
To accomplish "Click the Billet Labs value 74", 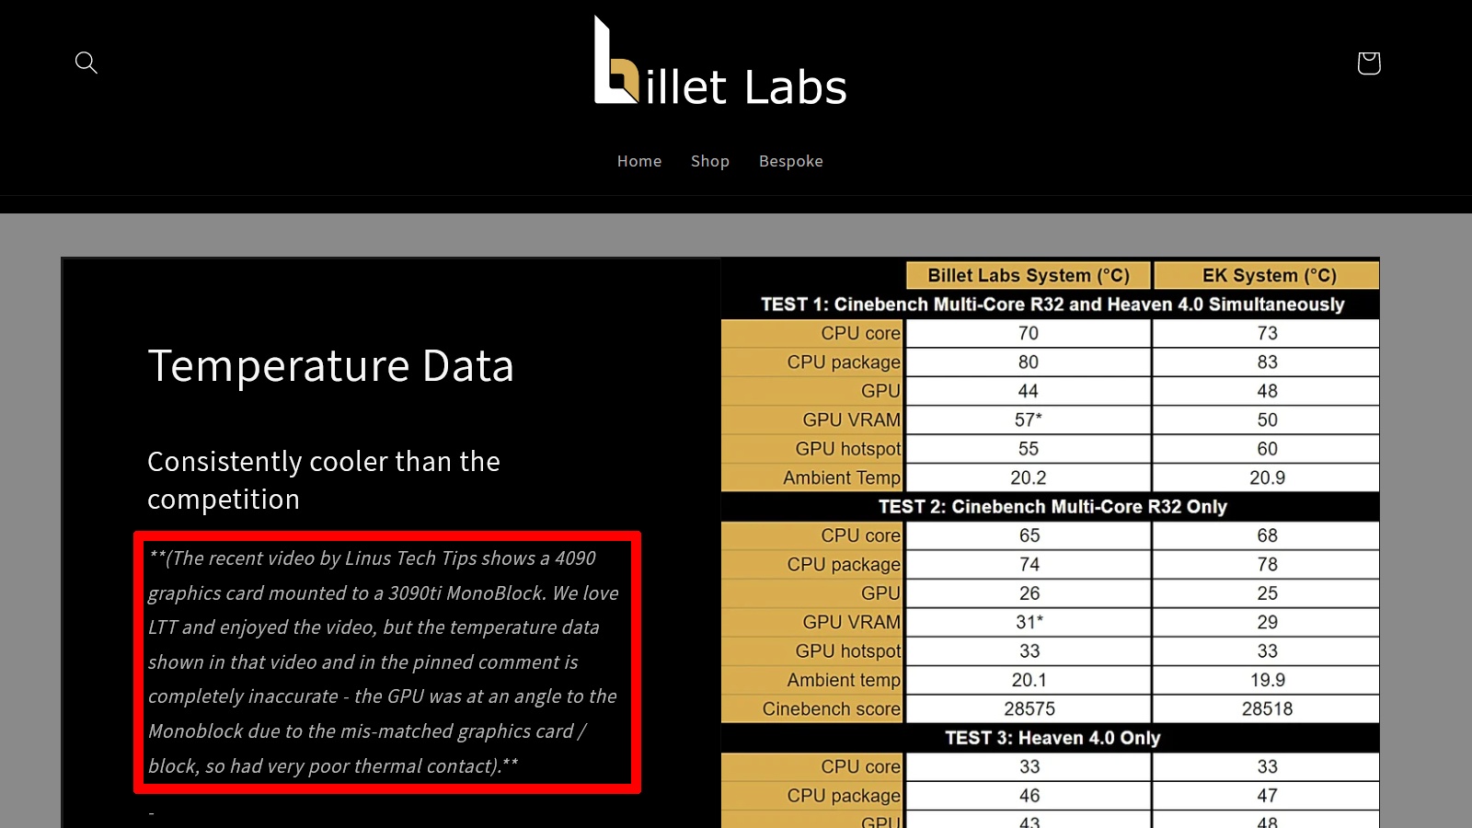I will coord(1029,565).
